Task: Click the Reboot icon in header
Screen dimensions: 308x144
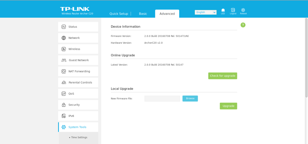Action: pyautogui.click(x=243, y=10)
